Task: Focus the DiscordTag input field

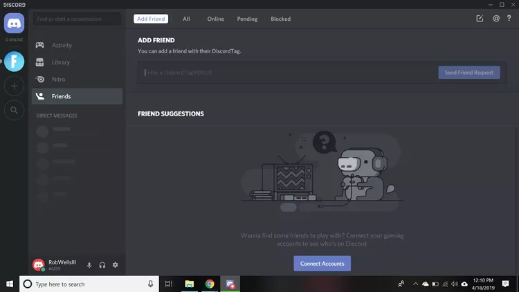Action: tap(288, 73)
